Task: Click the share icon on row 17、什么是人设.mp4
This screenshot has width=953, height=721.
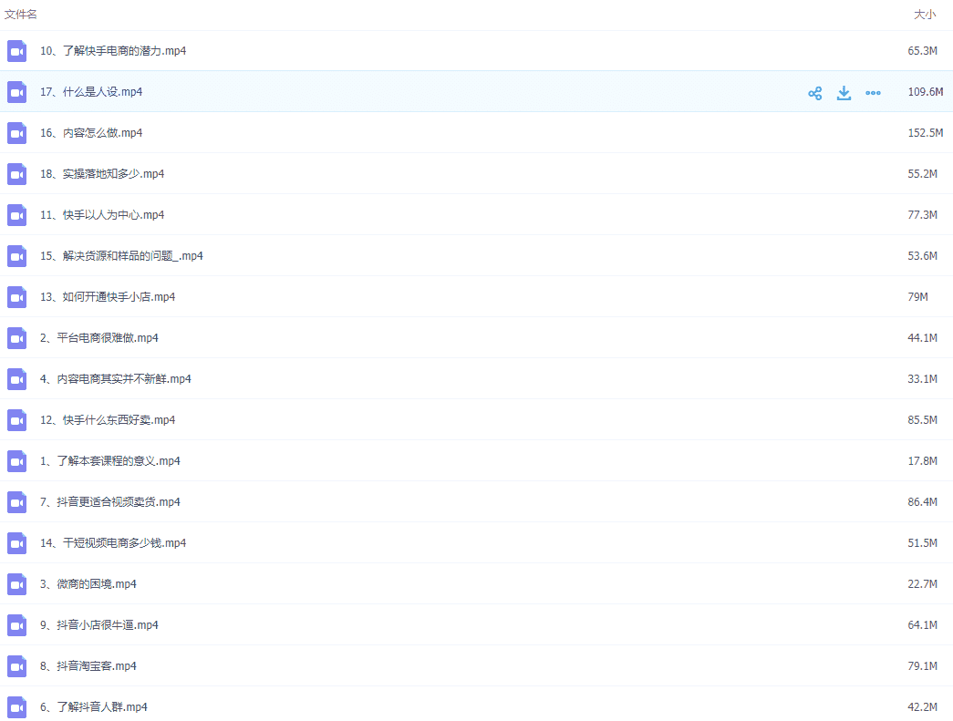Action: pos(815,93)
